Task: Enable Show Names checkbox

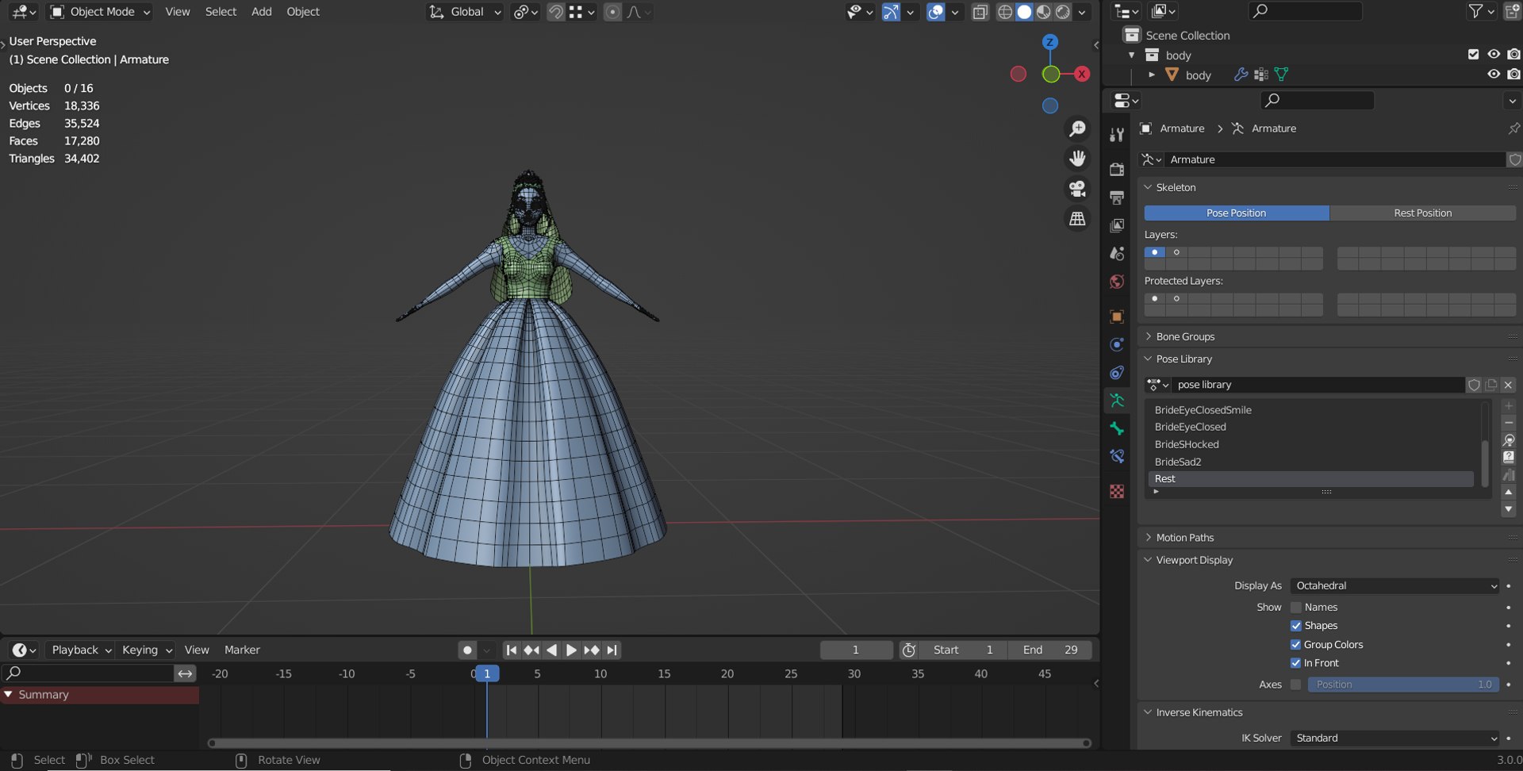Action: point(1296,608)
